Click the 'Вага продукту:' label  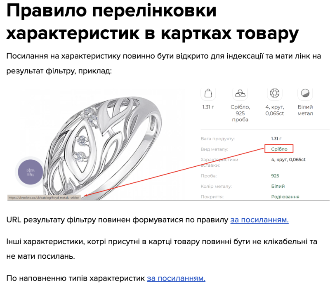tap(217, 139)
